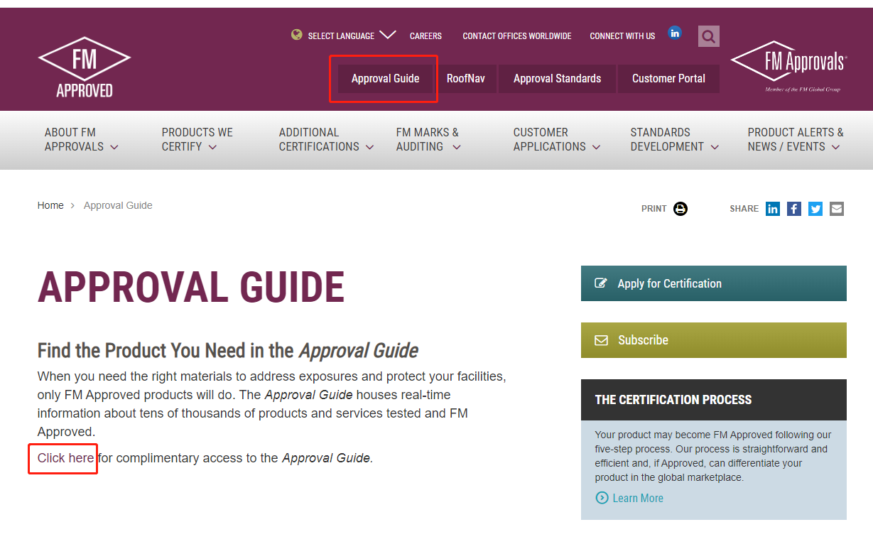
Task: Expand the About FM Approvals menu
Action: (81, 139)
